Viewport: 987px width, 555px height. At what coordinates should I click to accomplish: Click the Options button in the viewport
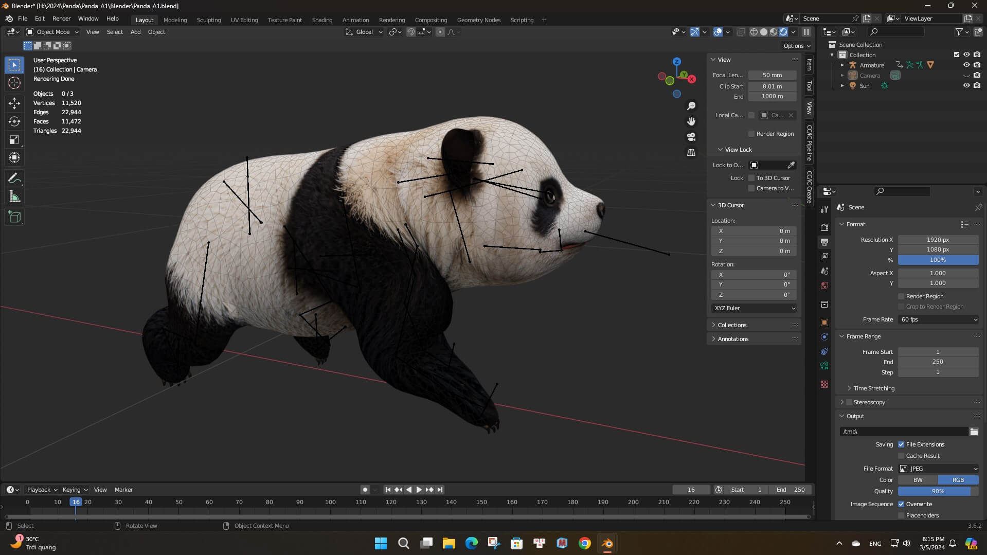(797, 46)
